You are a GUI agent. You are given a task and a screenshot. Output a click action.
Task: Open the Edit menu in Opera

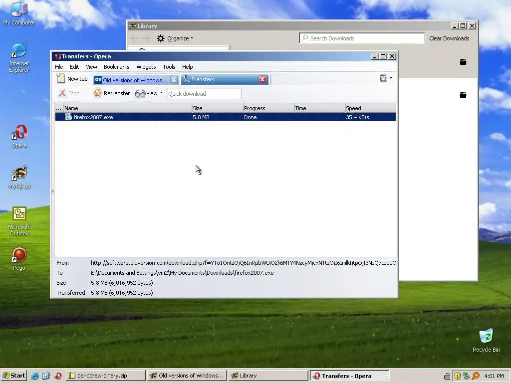click(x=74, y=67)
